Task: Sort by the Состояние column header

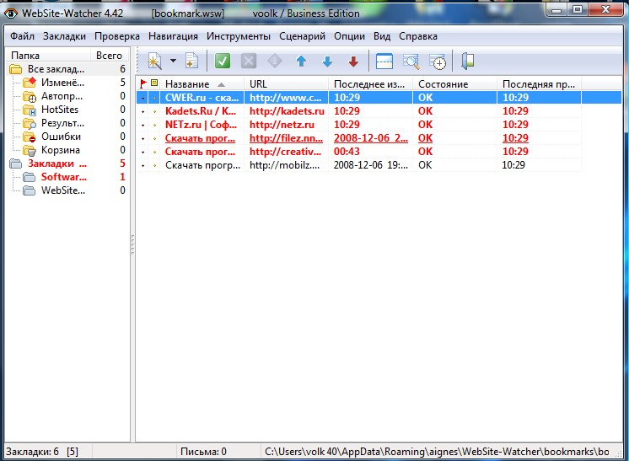Action: pyautogui.click(x=454, y=84)
